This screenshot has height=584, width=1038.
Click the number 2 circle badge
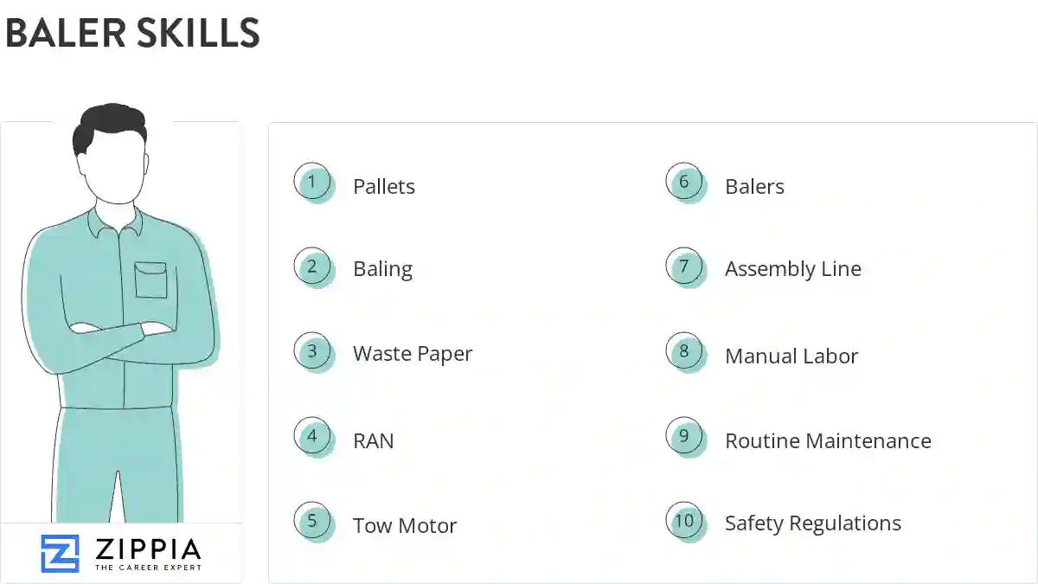point(312,266)
